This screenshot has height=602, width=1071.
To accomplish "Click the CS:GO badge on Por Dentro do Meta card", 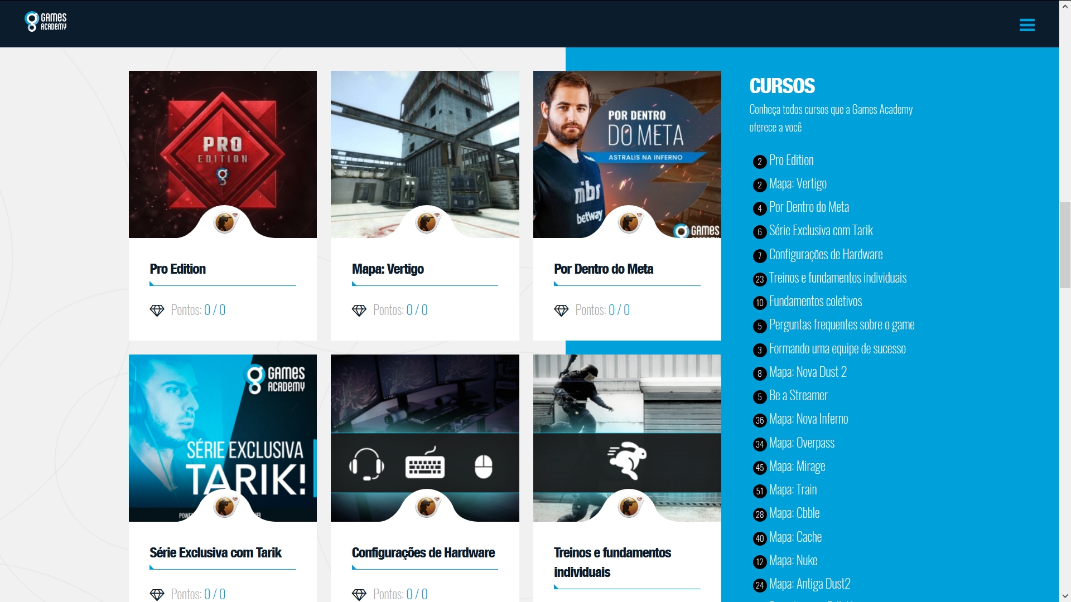I will coord(630,222).
